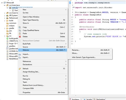126x100 pixels.
Task: Select Assign Working Sets...
Action: coord(43,72)
